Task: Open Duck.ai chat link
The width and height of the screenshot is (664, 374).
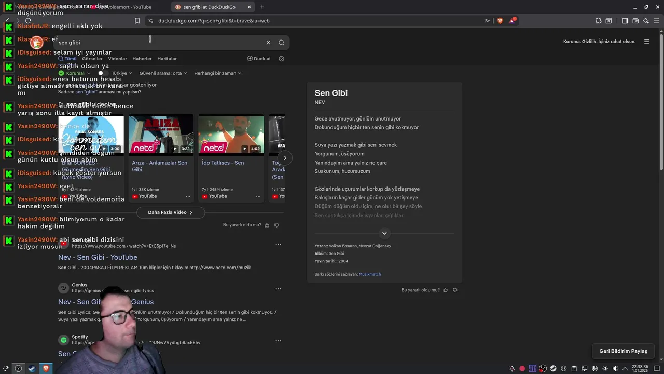Action: (x=258, y=59)
